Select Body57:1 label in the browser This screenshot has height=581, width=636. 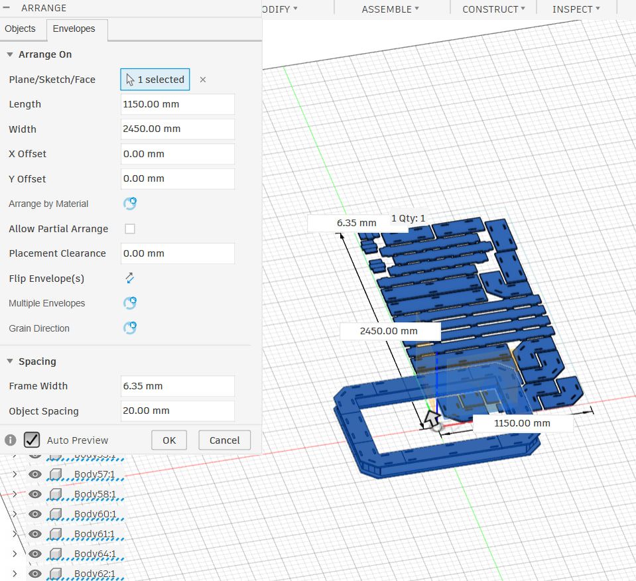tap(95, 474)
